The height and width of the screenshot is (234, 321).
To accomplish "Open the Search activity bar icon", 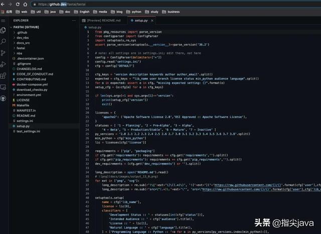I will [4, 41].
